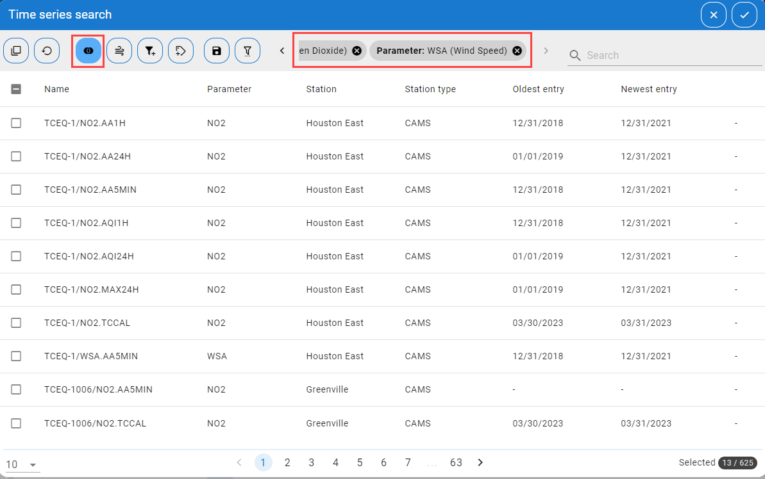Sort table by Oldest entry column header
Image resolution: width=765 pixels, height=479 pixels.
click(x=538, y=89)
